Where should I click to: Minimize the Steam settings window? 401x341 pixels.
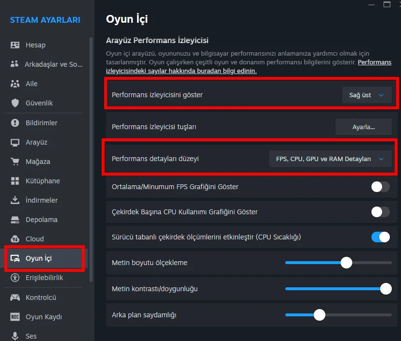371,5
